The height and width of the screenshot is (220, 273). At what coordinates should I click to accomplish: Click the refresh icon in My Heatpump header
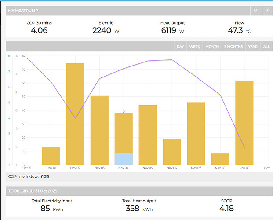point(255,10)
